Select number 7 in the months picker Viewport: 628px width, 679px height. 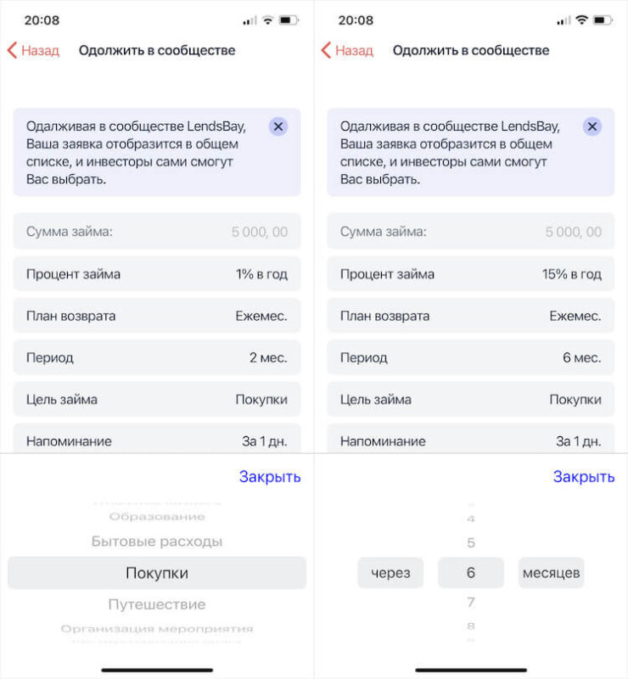(x=471, y=603)
